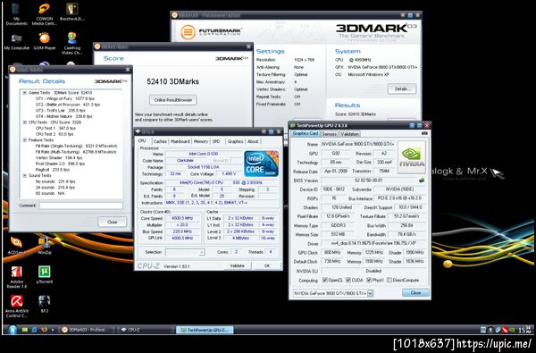Click the Validate button in CPU-Z
Viewport: 536px width, 353px height.
pyautogui.click(x=237, y=265)
